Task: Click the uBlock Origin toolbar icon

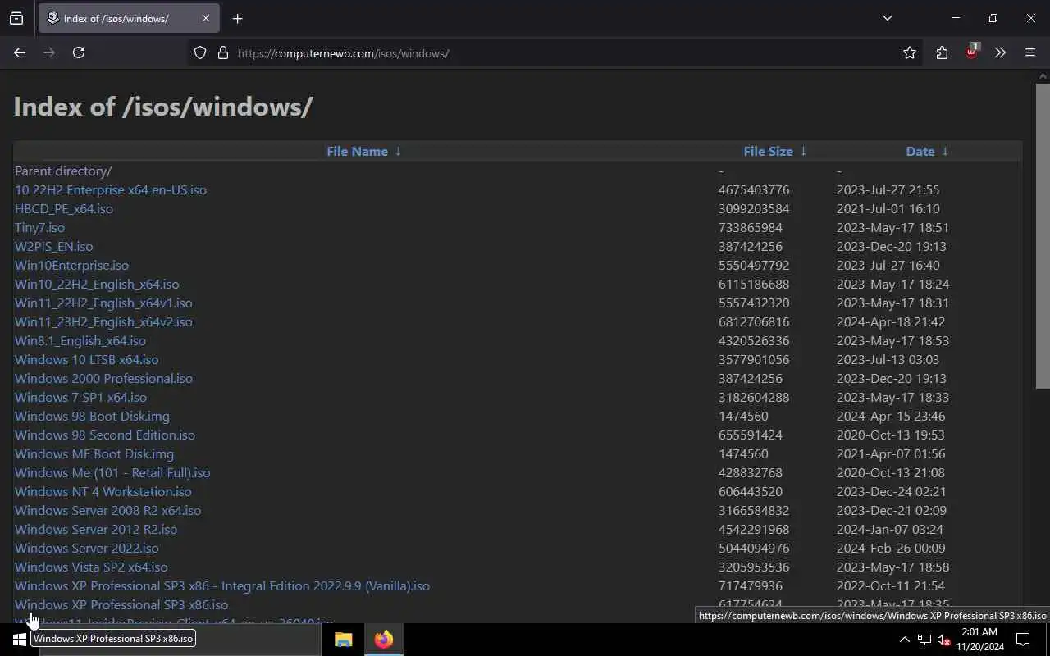Action: (971, 52)
